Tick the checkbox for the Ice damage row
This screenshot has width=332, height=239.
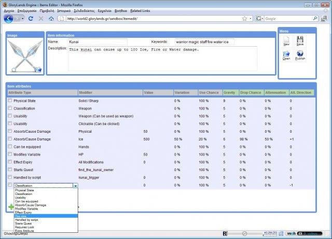(10, 138)
